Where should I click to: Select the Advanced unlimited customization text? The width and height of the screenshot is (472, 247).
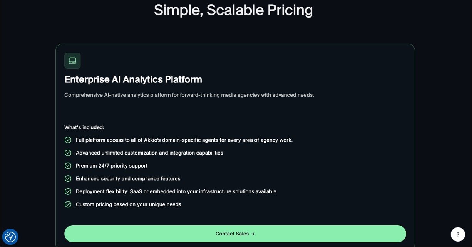(149, 153)
